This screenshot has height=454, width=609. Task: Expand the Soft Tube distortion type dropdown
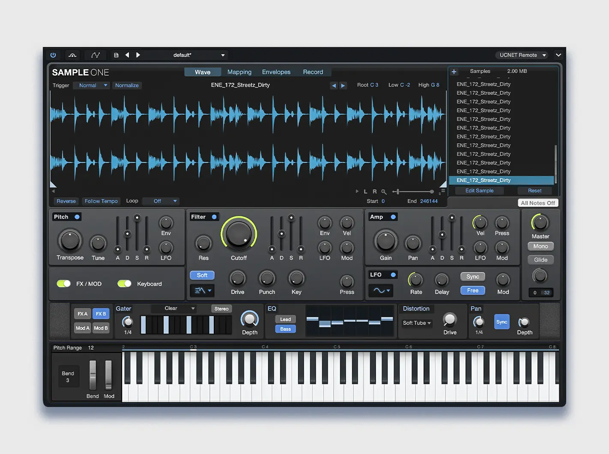tap(417, 323)
